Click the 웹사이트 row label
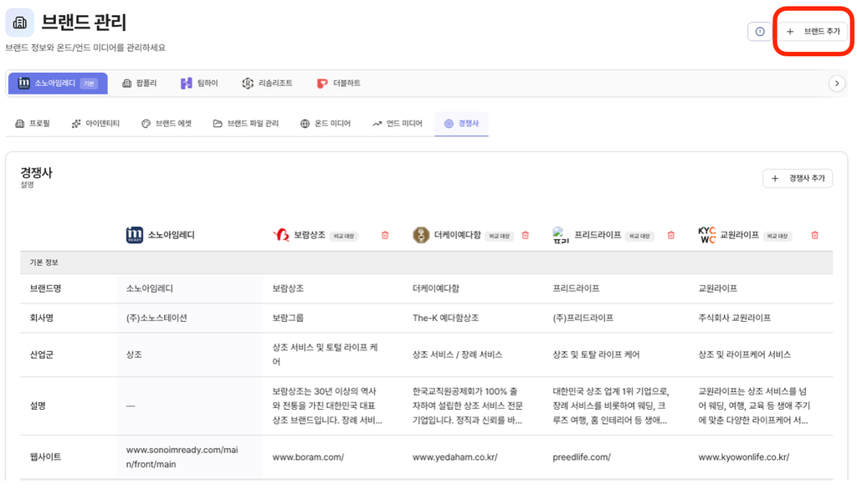857x490 pixels. 45,457
